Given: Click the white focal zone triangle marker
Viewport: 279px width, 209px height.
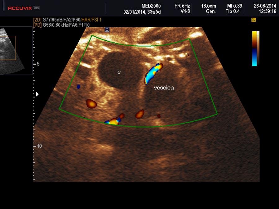Looking at the screenshot, I should [38, 94].
